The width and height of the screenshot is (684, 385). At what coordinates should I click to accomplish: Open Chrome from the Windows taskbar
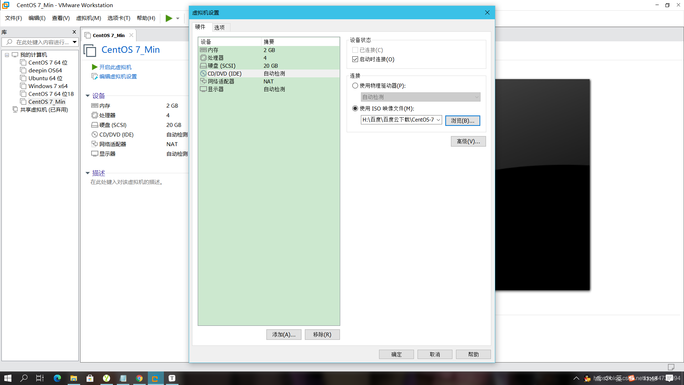pyautogui.click(x=139, y=378)
